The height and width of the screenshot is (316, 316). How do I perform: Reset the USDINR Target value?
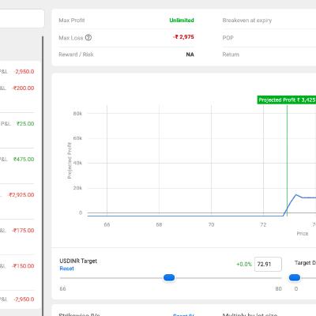click(x=66, y=269)
